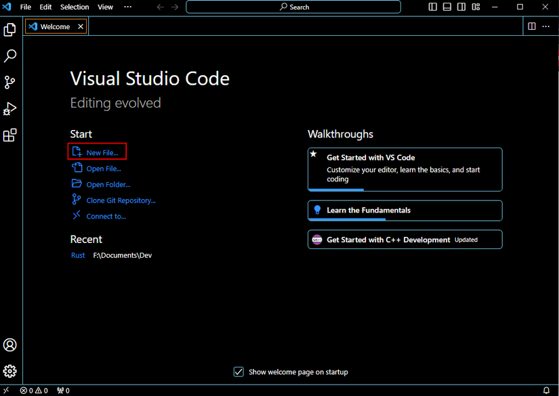Open the Search view in activity bar
This screenshot has height=396, width=559.
(10, 56)
